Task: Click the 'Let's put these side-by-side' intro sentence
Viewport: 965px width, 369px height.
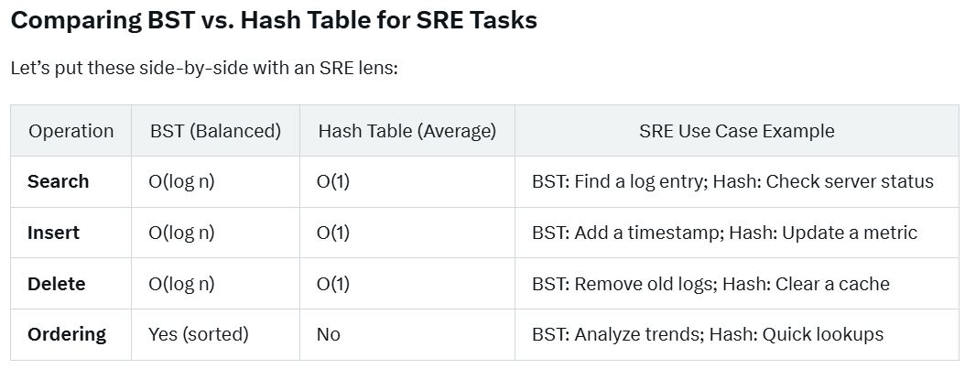Action: coord(203,69)
